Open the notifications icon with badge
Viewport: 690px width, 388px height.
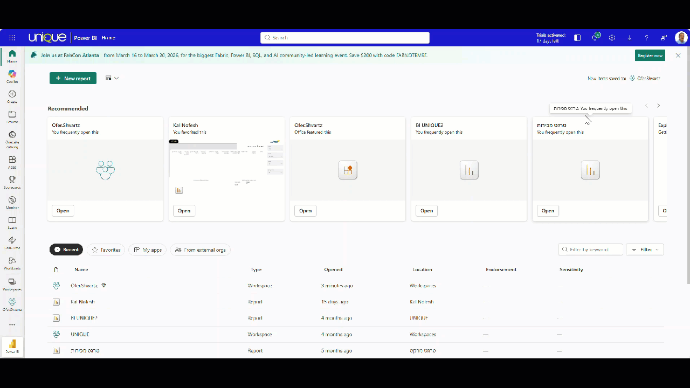tap(596, 37)
